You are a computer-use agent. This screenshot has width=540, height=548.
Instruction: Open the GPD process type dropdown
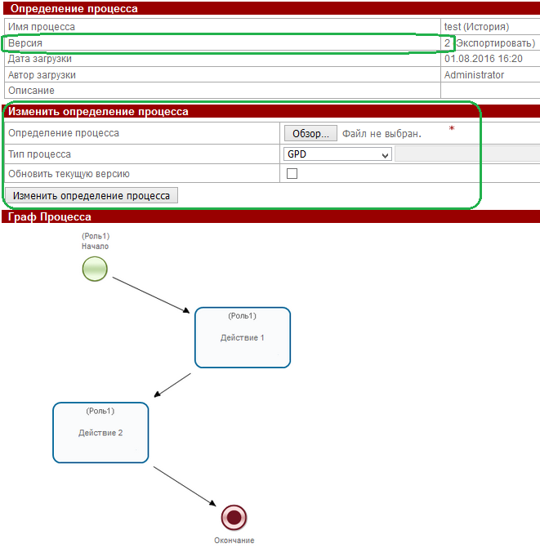click(x=337, y=154)
